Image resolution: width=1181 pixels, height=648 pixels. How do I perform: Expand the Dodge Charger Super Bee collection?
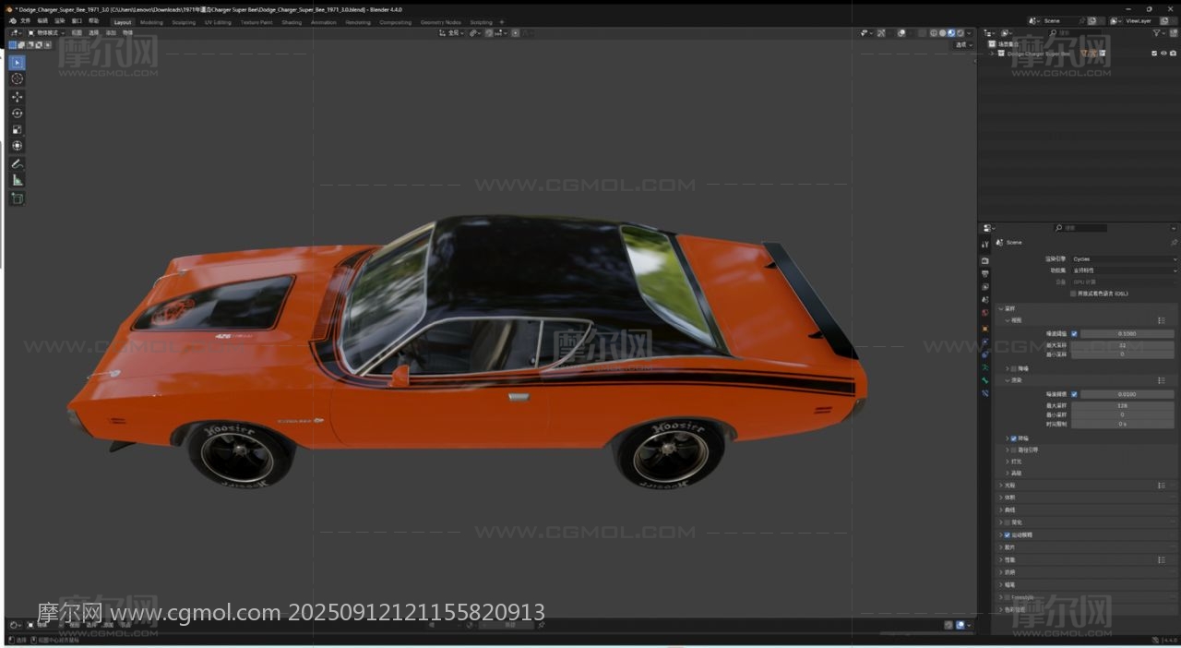(x=993, y=54)
